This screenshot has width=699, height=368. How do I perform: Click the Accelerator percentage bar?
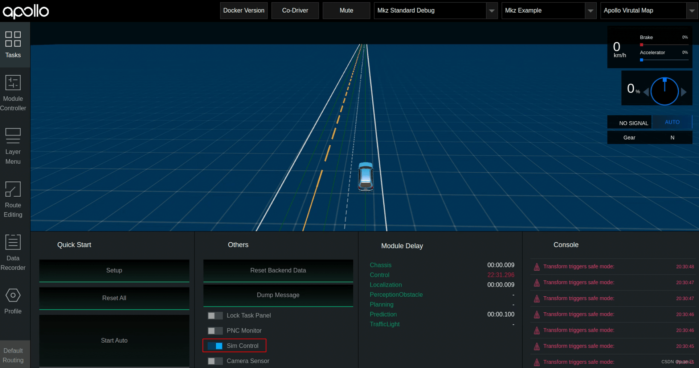tap(664, 60)
